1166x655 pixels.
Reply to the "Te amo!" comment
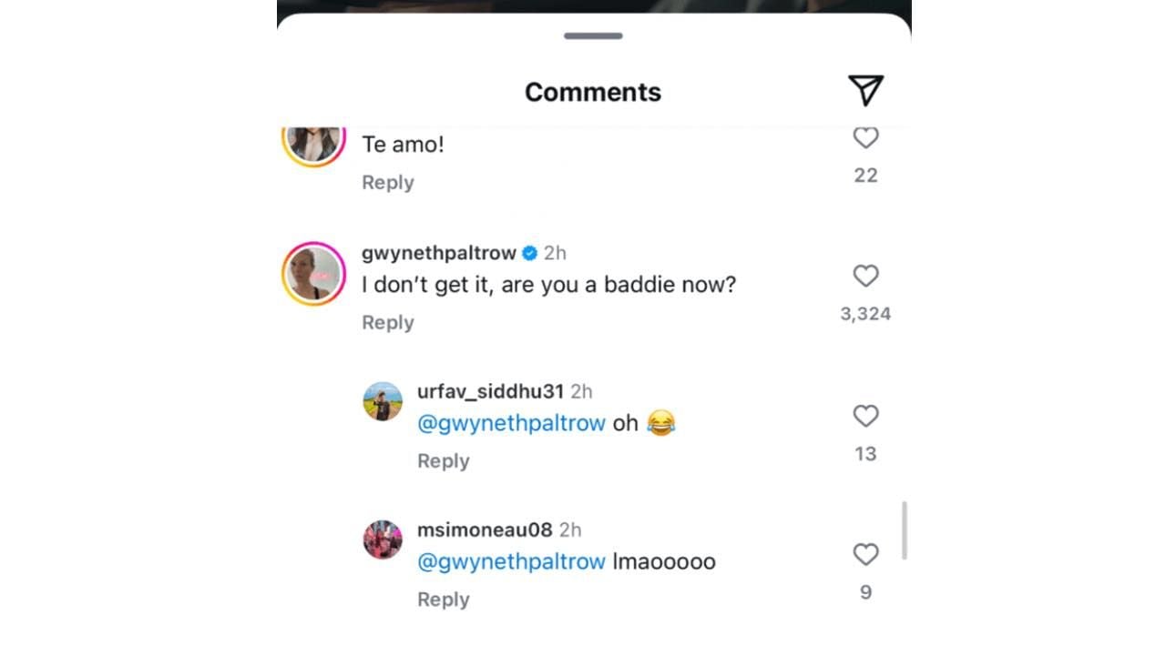pyautogui.click(x=388, y=182)
